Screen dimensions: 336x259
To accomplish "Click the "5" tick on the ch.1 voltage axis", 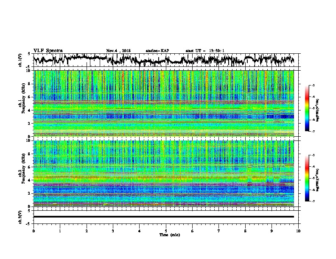I will coord(29,54).
